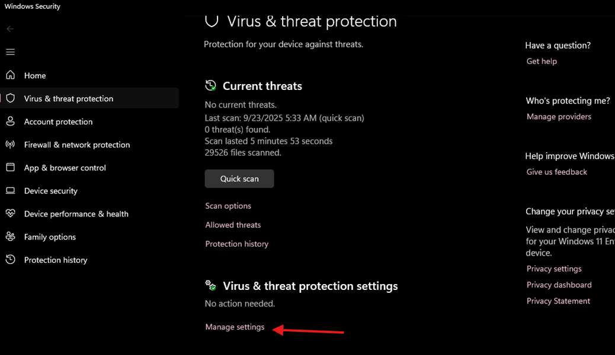Open Give us feedback link
The height and width of the screenshot is (355, 615).
pyautogui.click(x=556, y=172)
